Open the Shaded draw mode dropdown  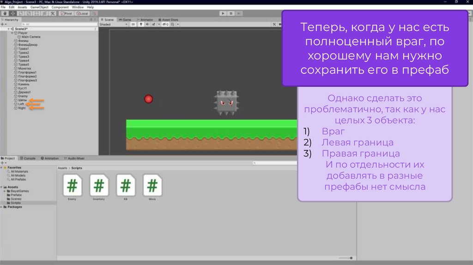coord(114,24)
